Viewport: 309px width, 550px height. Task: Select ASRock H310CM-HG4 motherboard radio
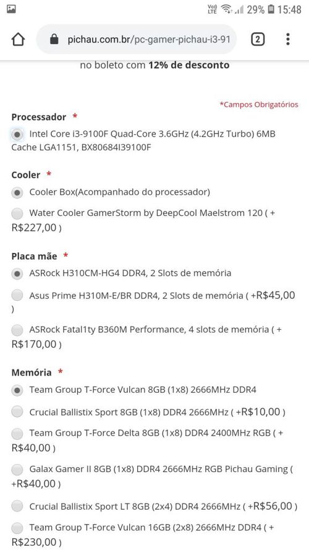pyautogui.click(x=17, y=273)
